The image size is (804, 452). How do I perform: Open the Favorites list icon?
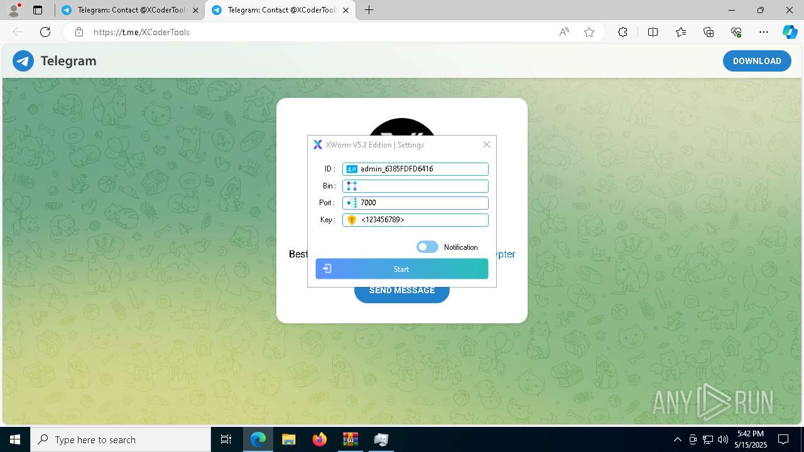point(681,32)
